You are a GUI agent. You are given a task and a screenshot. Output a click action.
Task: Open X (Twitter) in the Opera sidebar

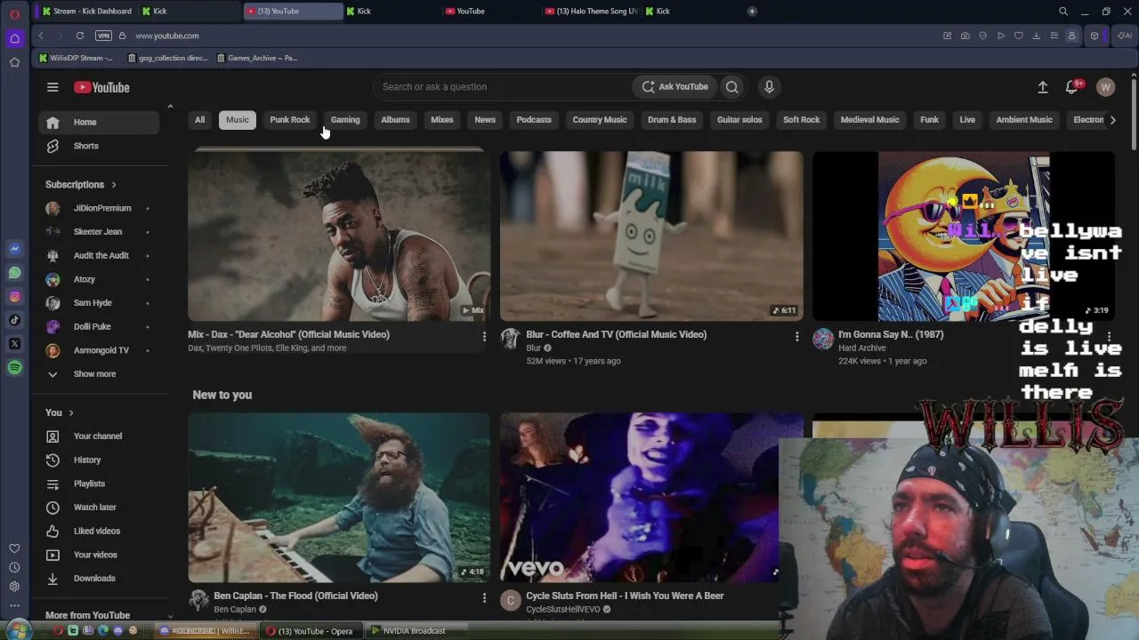14,344
